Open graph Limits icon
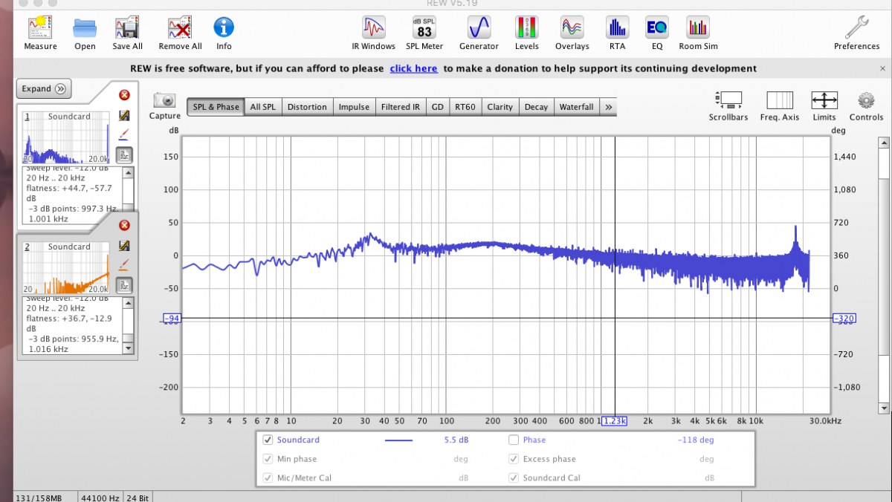The height and width of the screenshot is (502, 892). pos(824,100)
